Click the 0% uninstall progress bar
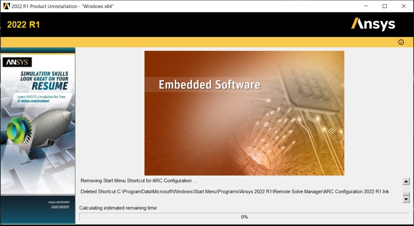 click(244, 217)
